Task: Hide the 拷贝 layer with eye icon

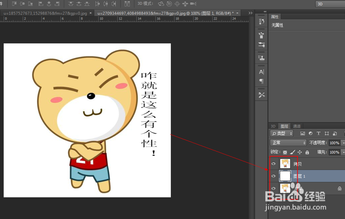Action: click(274, 164)
